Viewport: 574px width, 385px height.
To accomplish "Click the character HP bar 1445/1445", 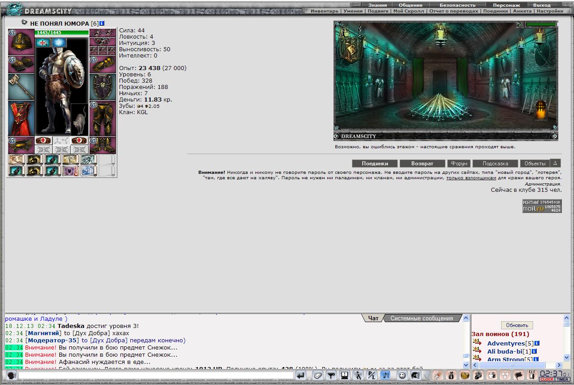I will [62, 32].
